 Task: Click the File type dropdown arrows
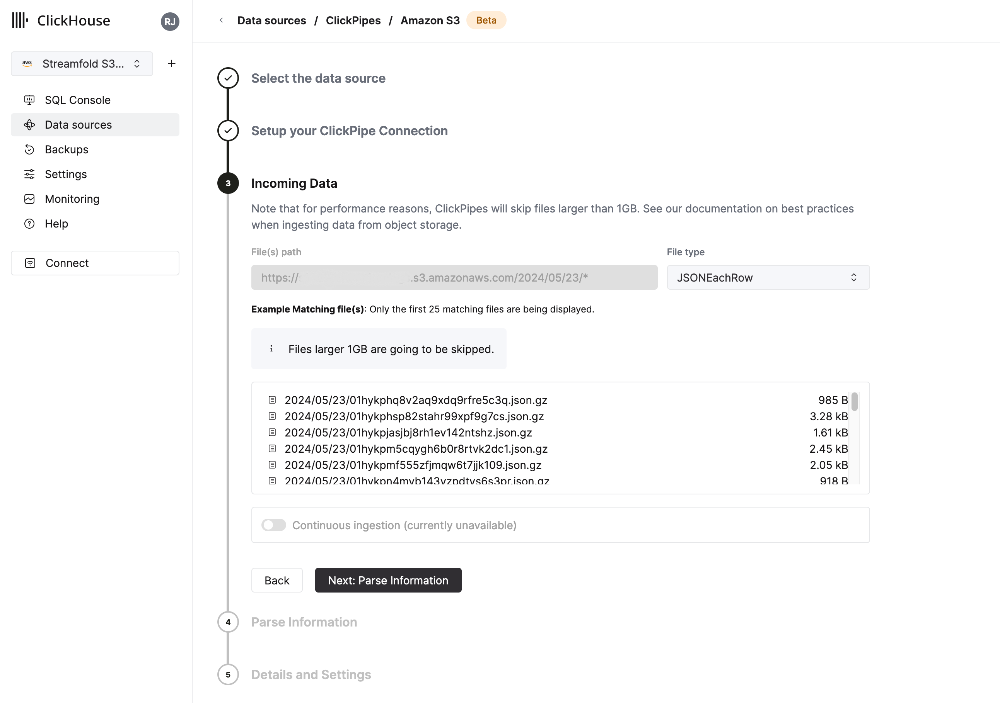coord(854,278)
